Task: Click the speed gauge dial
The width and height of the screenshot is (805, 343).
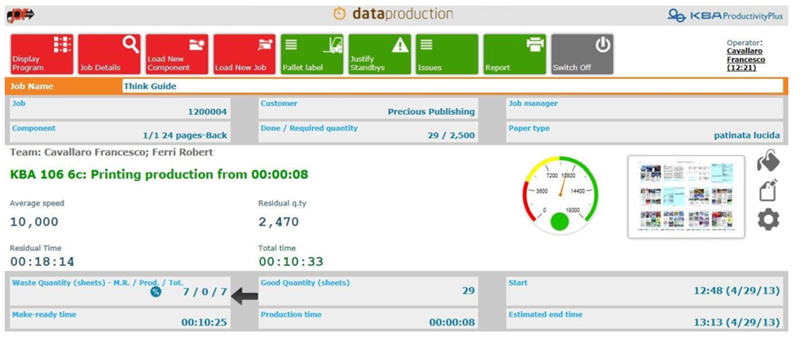Action: point(560,196)
